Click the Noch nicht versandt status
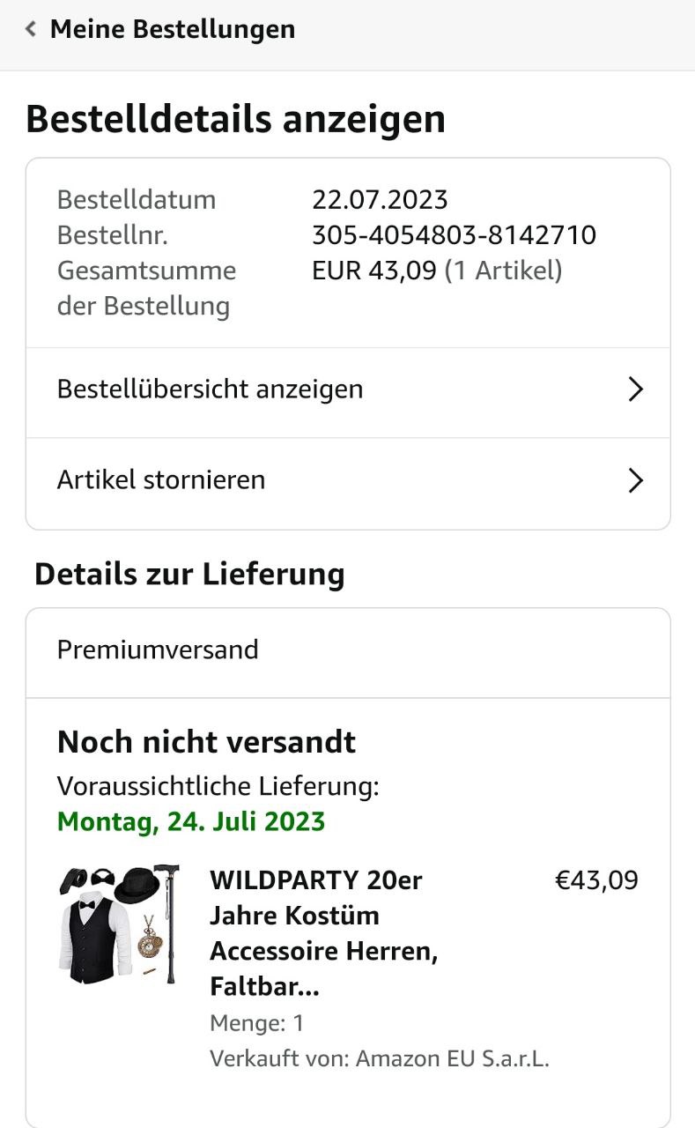The width and height of the screenshot is (695, 1128). [x=206, y=742]
